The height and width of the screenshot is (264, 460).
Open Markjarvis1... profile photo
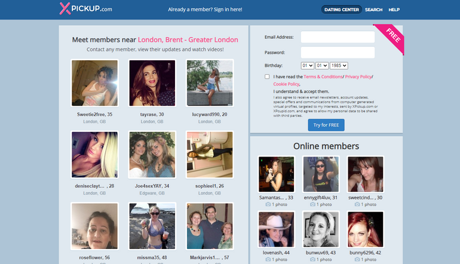point(210,226)
